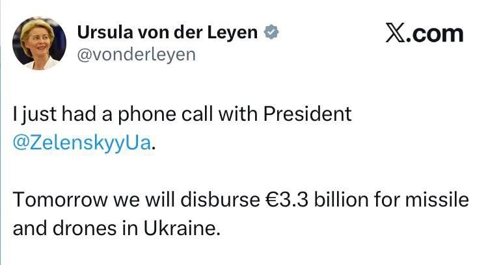
Task: Click the blue verified checkmark badge
Action: point(271,32)
